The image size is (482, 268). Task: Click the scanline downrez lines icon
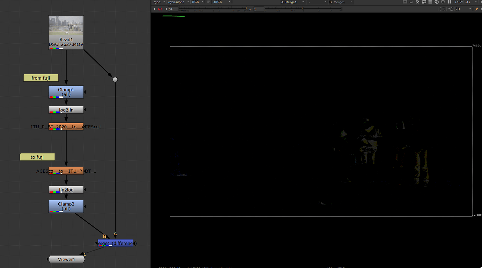(x=430, y=2)
